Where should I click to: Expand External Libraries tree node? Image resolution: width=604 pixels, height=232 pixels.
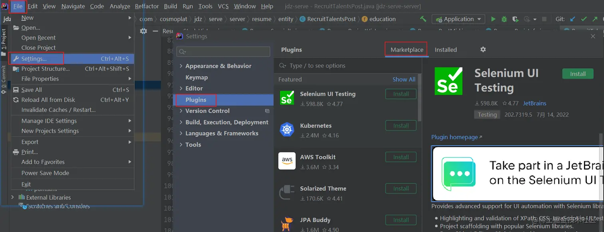[x=13, y=197]
